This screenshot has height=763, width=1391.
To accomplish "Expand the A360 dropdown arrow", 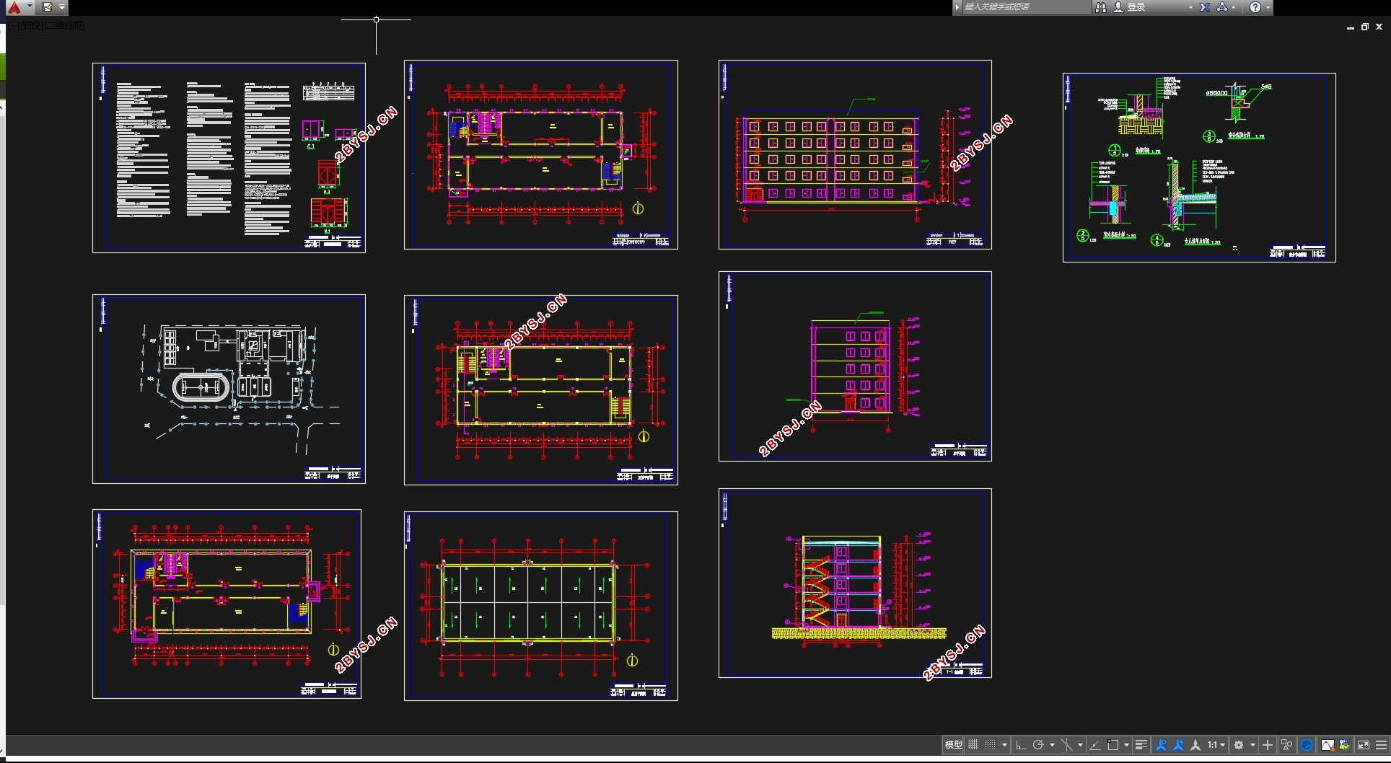I will (x=1234, y=7).
